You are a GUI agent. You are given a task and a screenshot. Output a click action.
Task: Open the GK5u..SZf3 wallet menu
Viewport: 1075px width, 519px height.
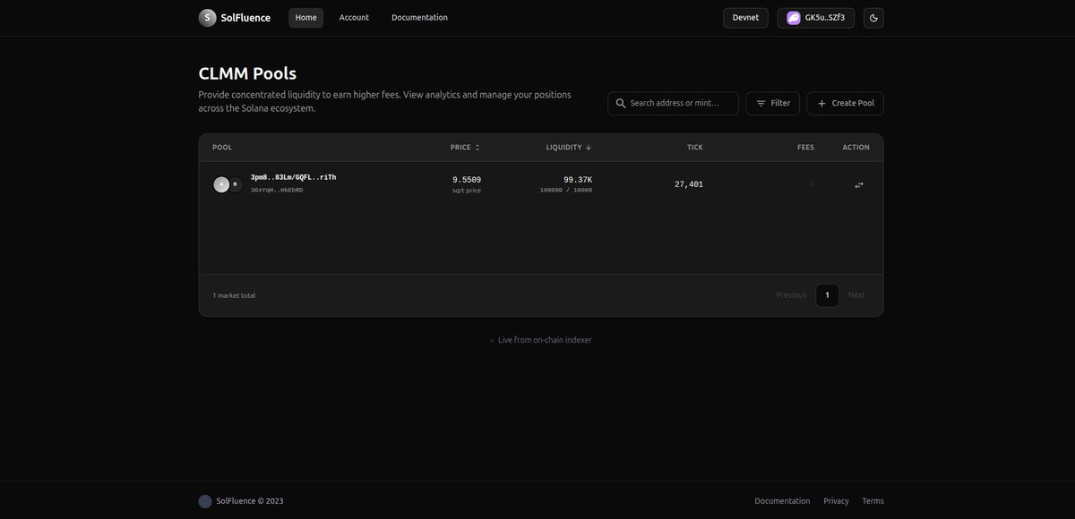[x=816, y=18]
